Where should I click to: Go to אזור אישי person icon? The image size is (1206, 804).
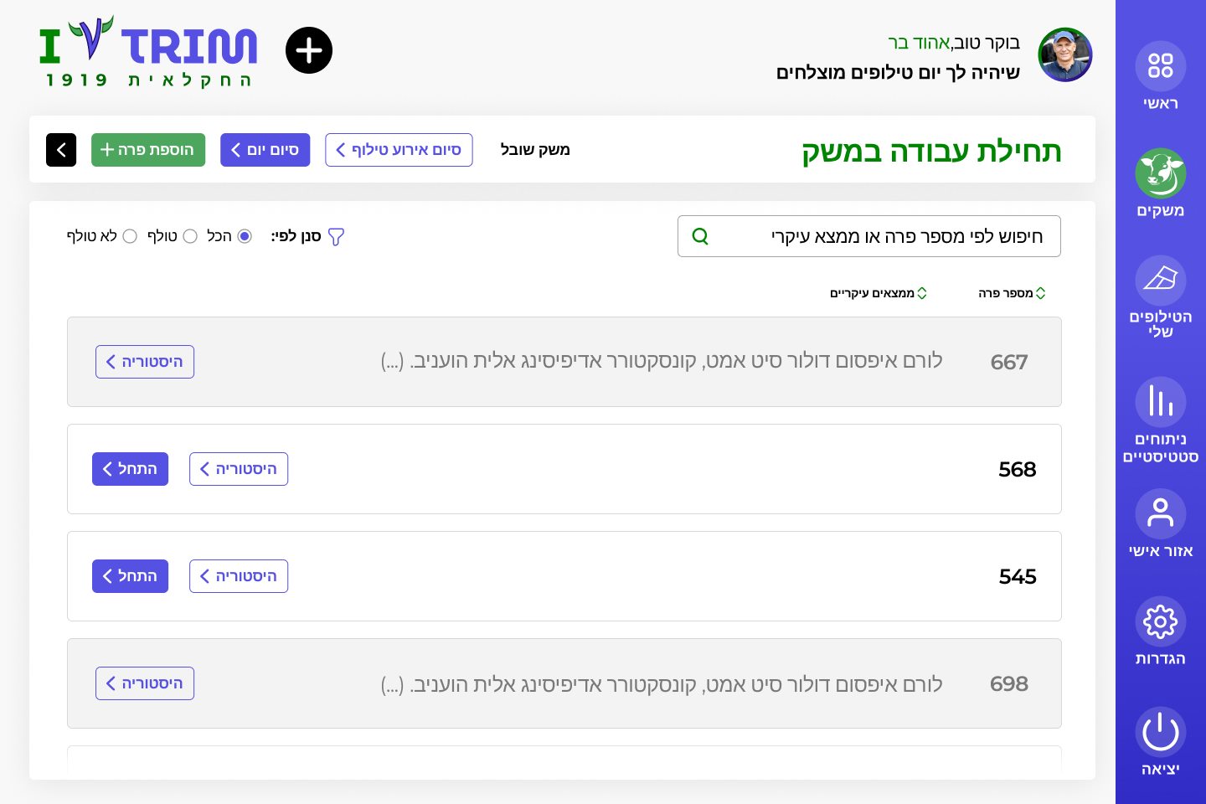[x=1160, y=513]
